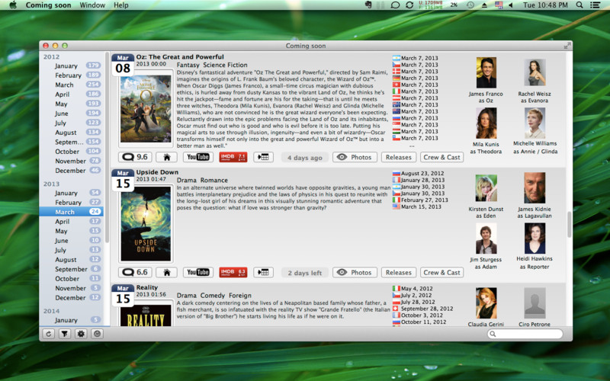Screen dimensions: 610x381
Task: Expand the ellipsis under Oz release dates
Action: click(x=412, y=145)
